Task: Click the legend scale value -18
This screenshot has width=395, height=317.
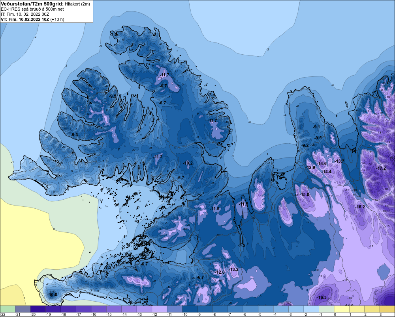Action: pos(63,315)
